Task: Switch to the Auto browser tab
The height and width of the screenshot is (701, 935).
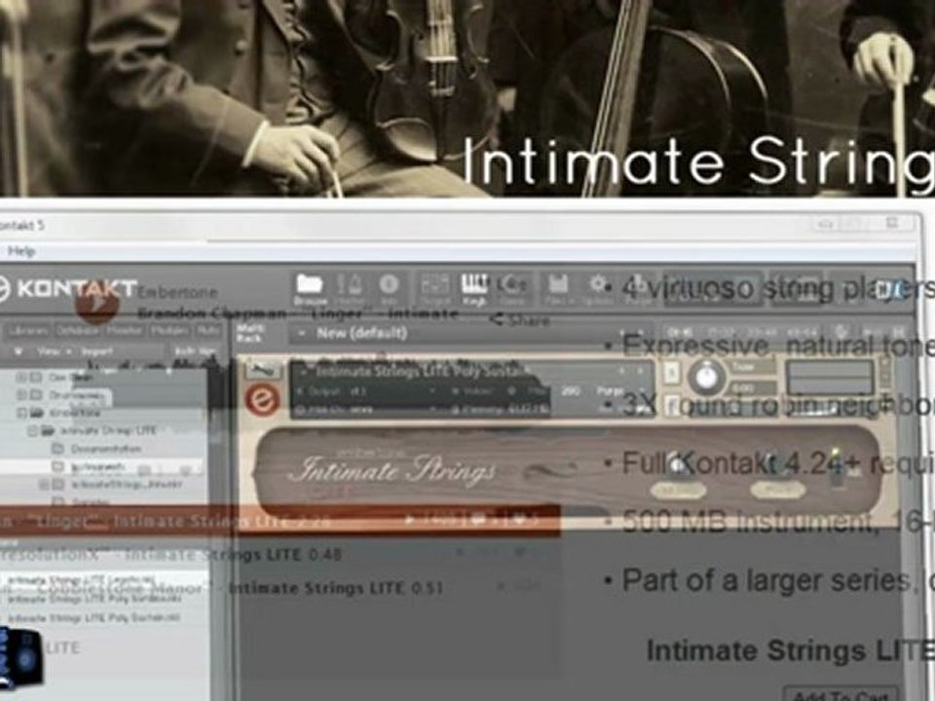Action: pos(208,331)
